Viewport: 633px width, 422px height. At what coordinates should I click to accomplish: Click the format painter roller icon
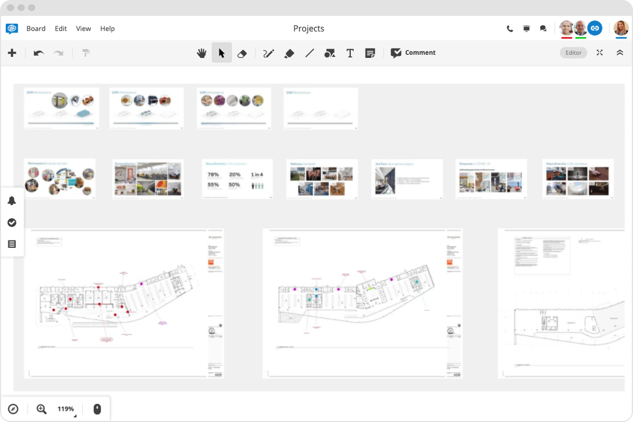85,53
